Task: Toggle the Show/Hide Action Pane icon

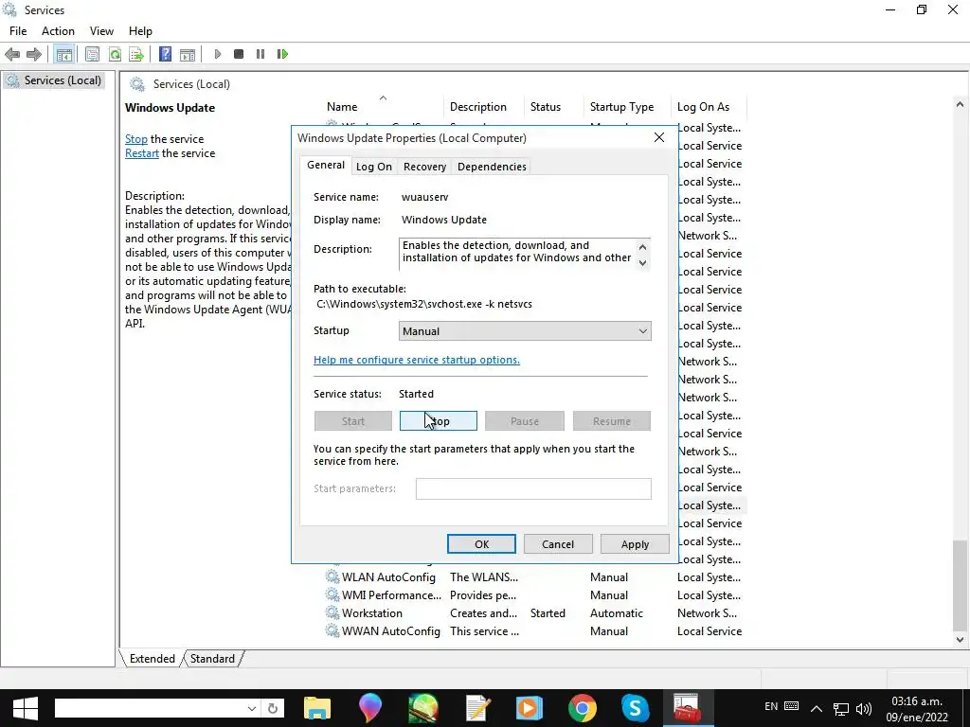Action: 188,54
